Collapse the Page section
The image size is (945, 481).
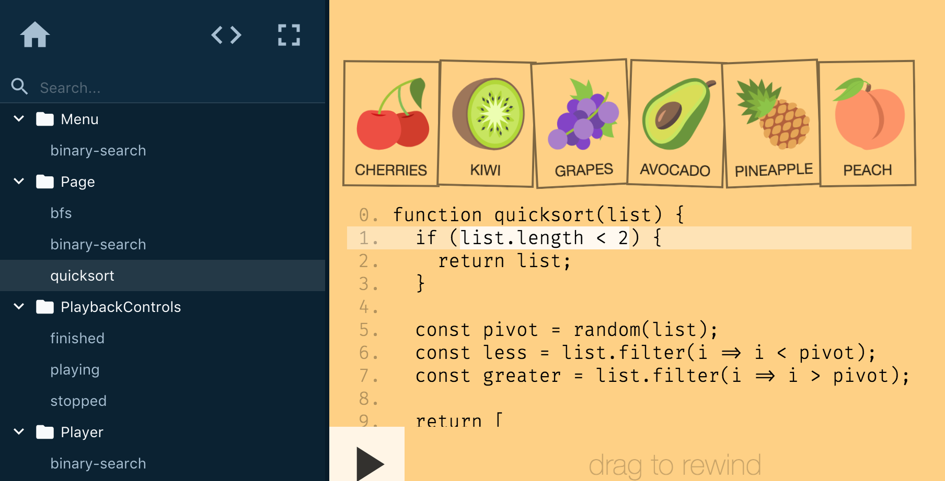click(18, 182)
